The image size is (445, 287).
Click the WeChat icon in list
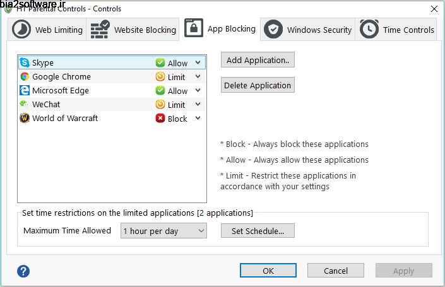point(25,104)
